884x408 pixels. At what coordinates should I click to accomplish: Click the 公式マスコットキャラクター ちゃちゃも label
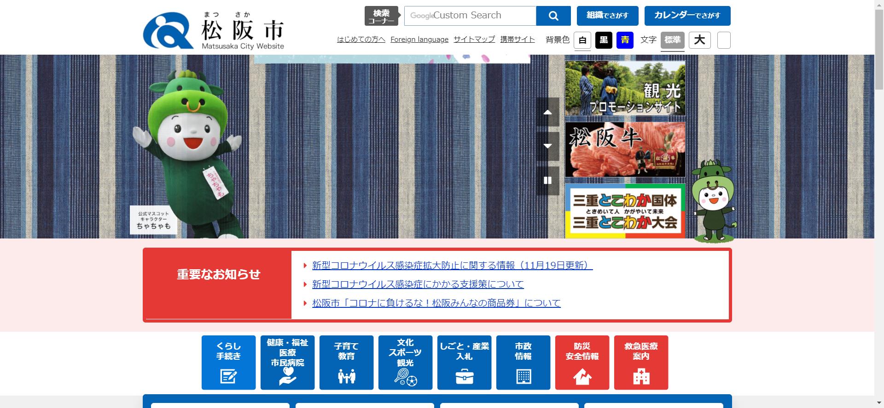click(154, 220)
